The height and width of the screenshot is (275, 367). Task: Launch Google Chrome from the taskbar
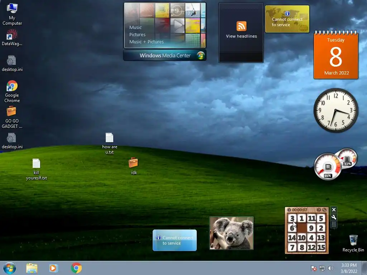(x=76, y=268)
